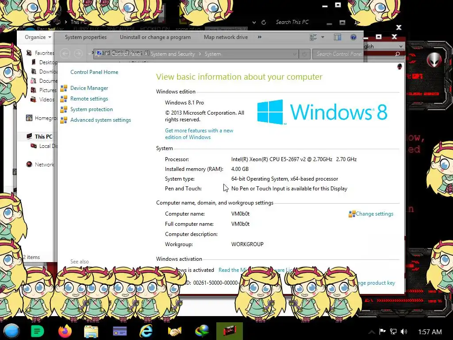This screenshot has width=453, height=340.
Task: Click Uninstall or change a program
Action: (x=155, y=37)
